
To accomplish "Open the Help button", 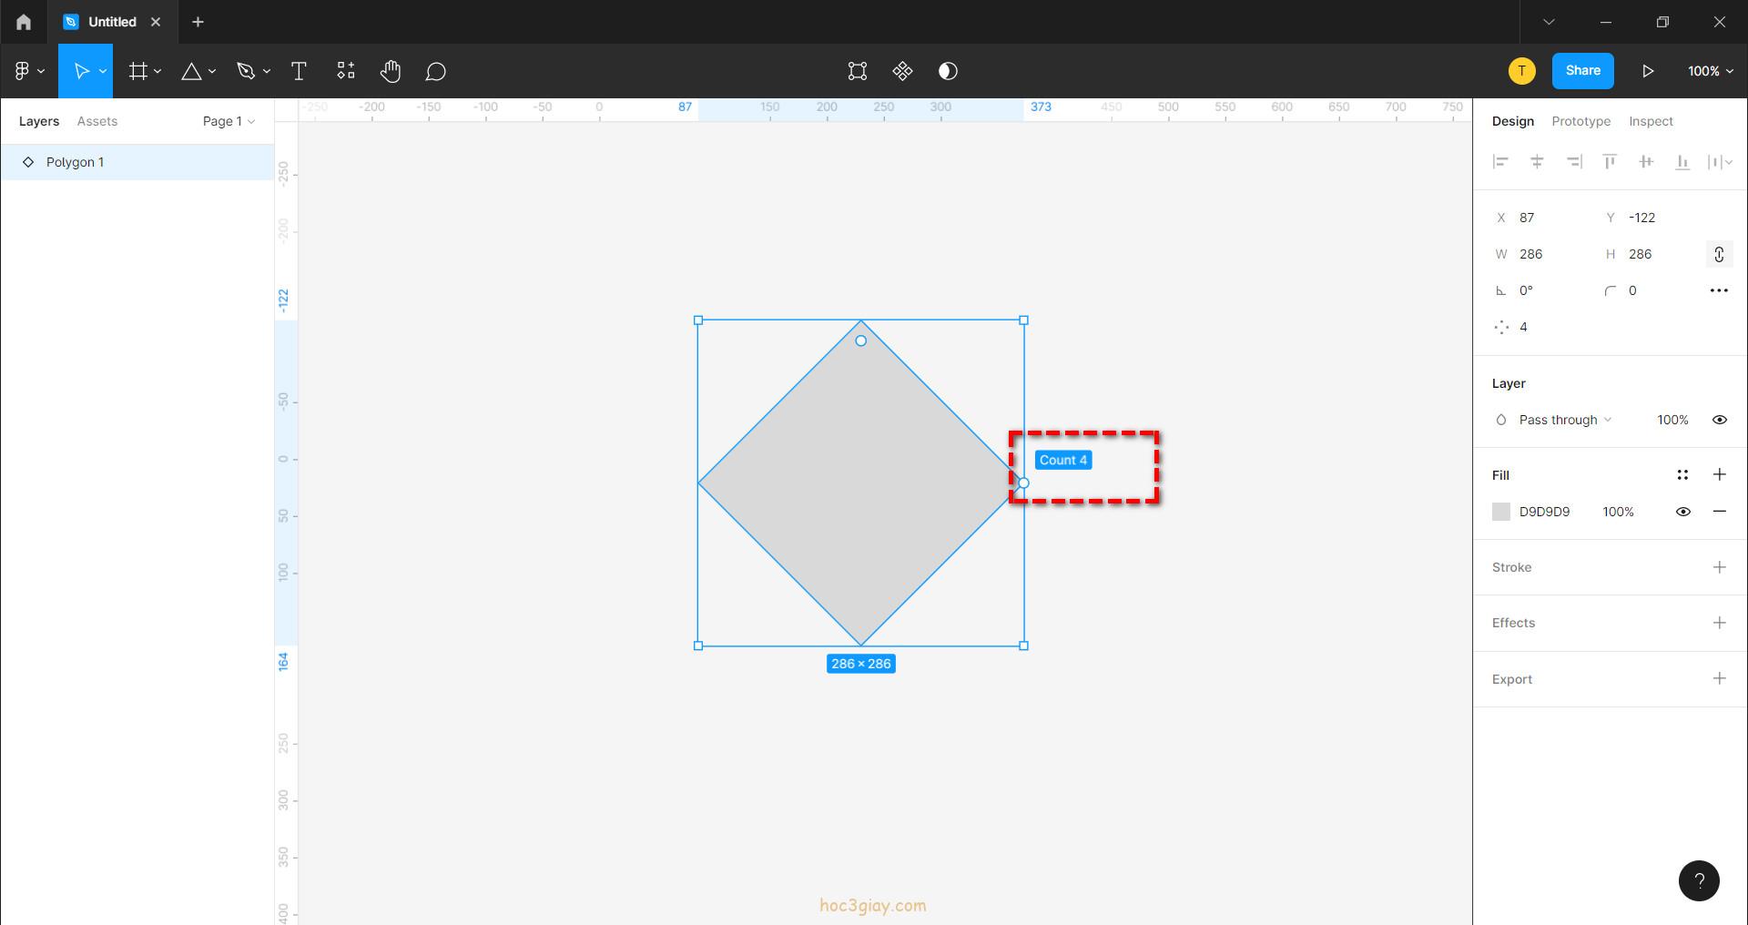I will coord(1698,880).
